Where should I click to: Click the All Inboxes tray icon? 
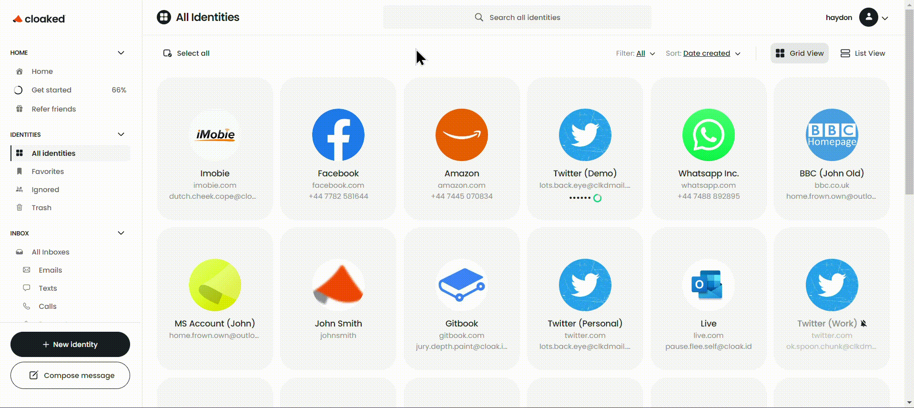[20, 252]
